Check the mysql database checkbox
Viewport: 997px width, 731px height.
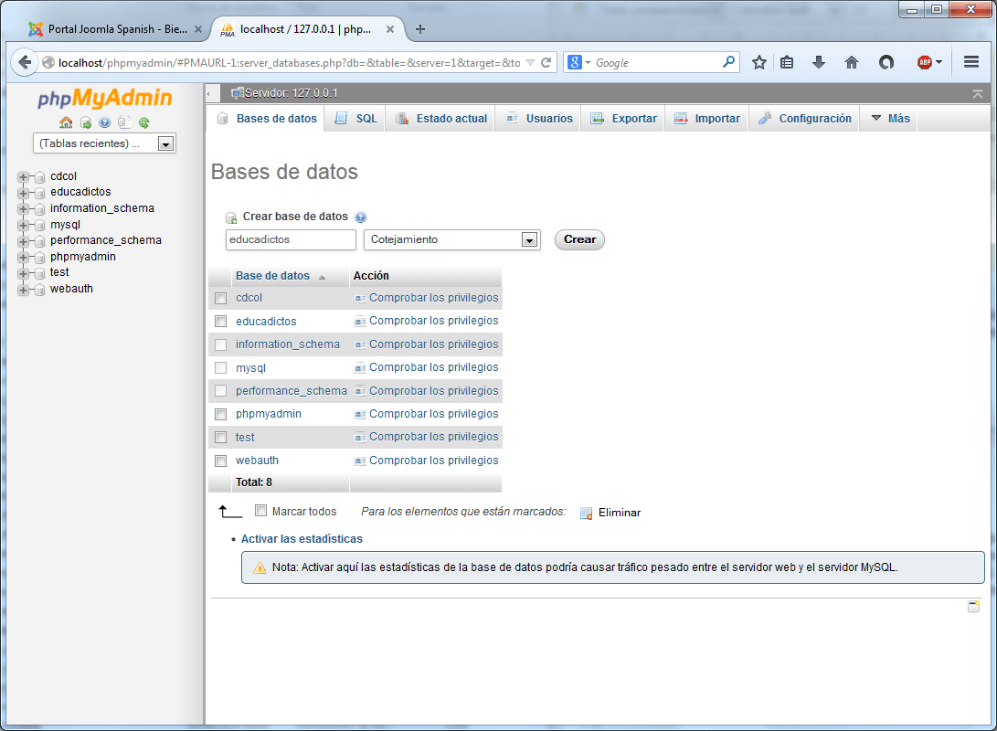(220, 368)
